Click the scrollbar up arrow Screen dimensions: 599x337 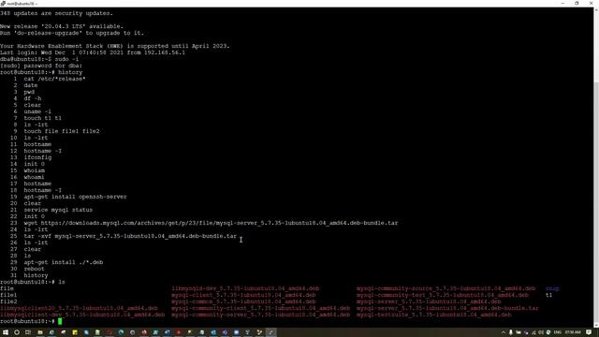(596, 9)
